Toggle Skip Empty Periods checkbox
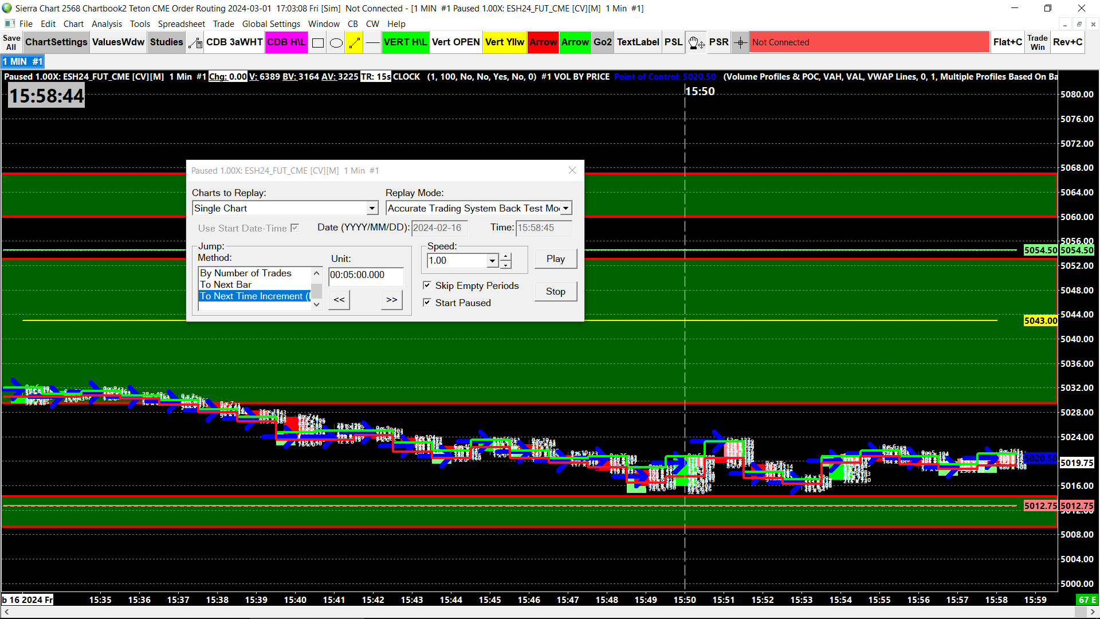The width and height of the screenshot is (1100, 619). pyautogui.click(x=427, y=285)
